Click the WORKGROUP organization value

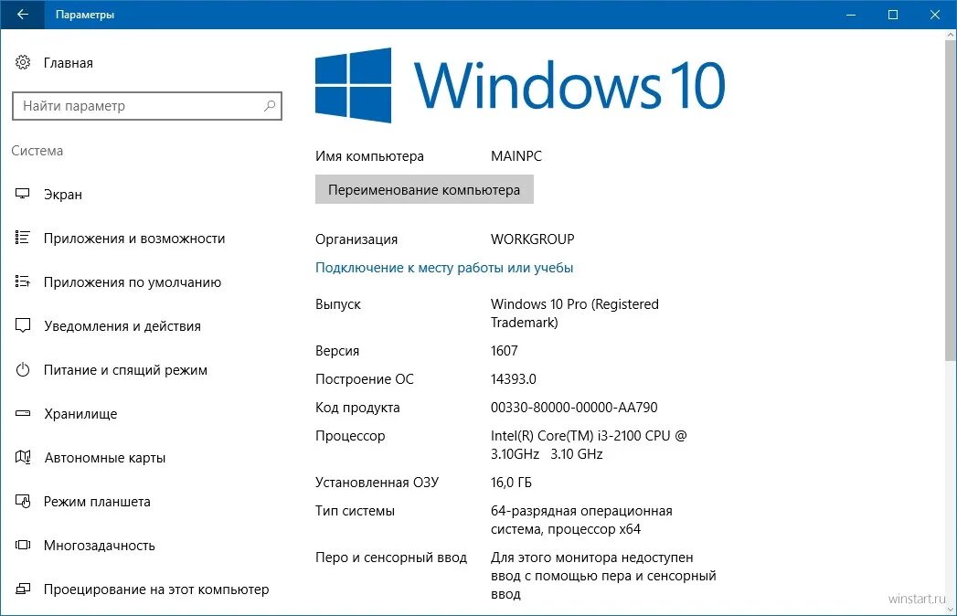coord(532,239)
